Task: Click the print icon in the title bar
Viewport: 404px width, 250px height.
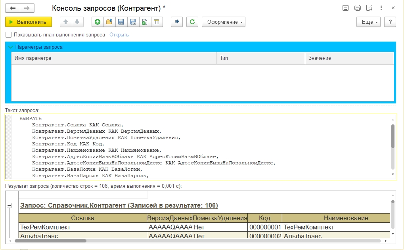Action: click(357, 8)
